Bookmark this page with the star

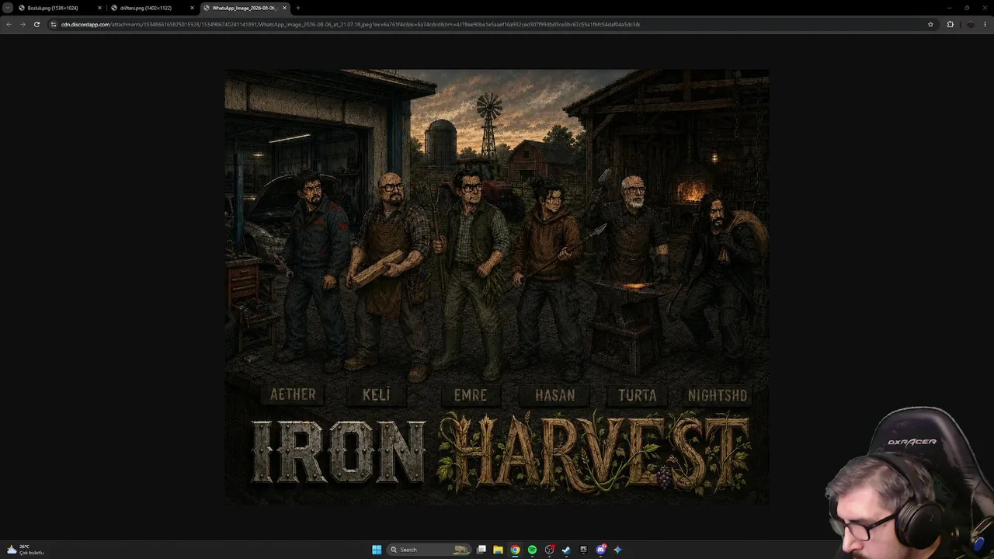point(930,24)
